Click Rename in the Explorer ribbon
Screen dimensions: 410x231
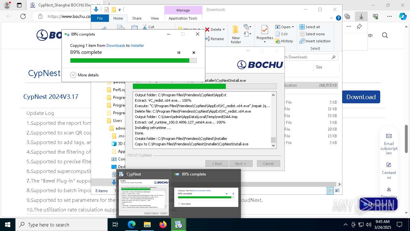(215, 39)
